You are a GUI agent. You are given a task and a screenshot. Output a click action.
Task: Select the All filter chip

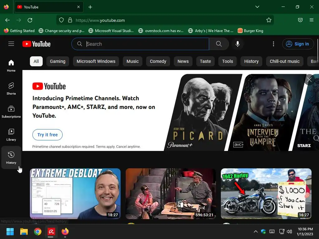36,61
